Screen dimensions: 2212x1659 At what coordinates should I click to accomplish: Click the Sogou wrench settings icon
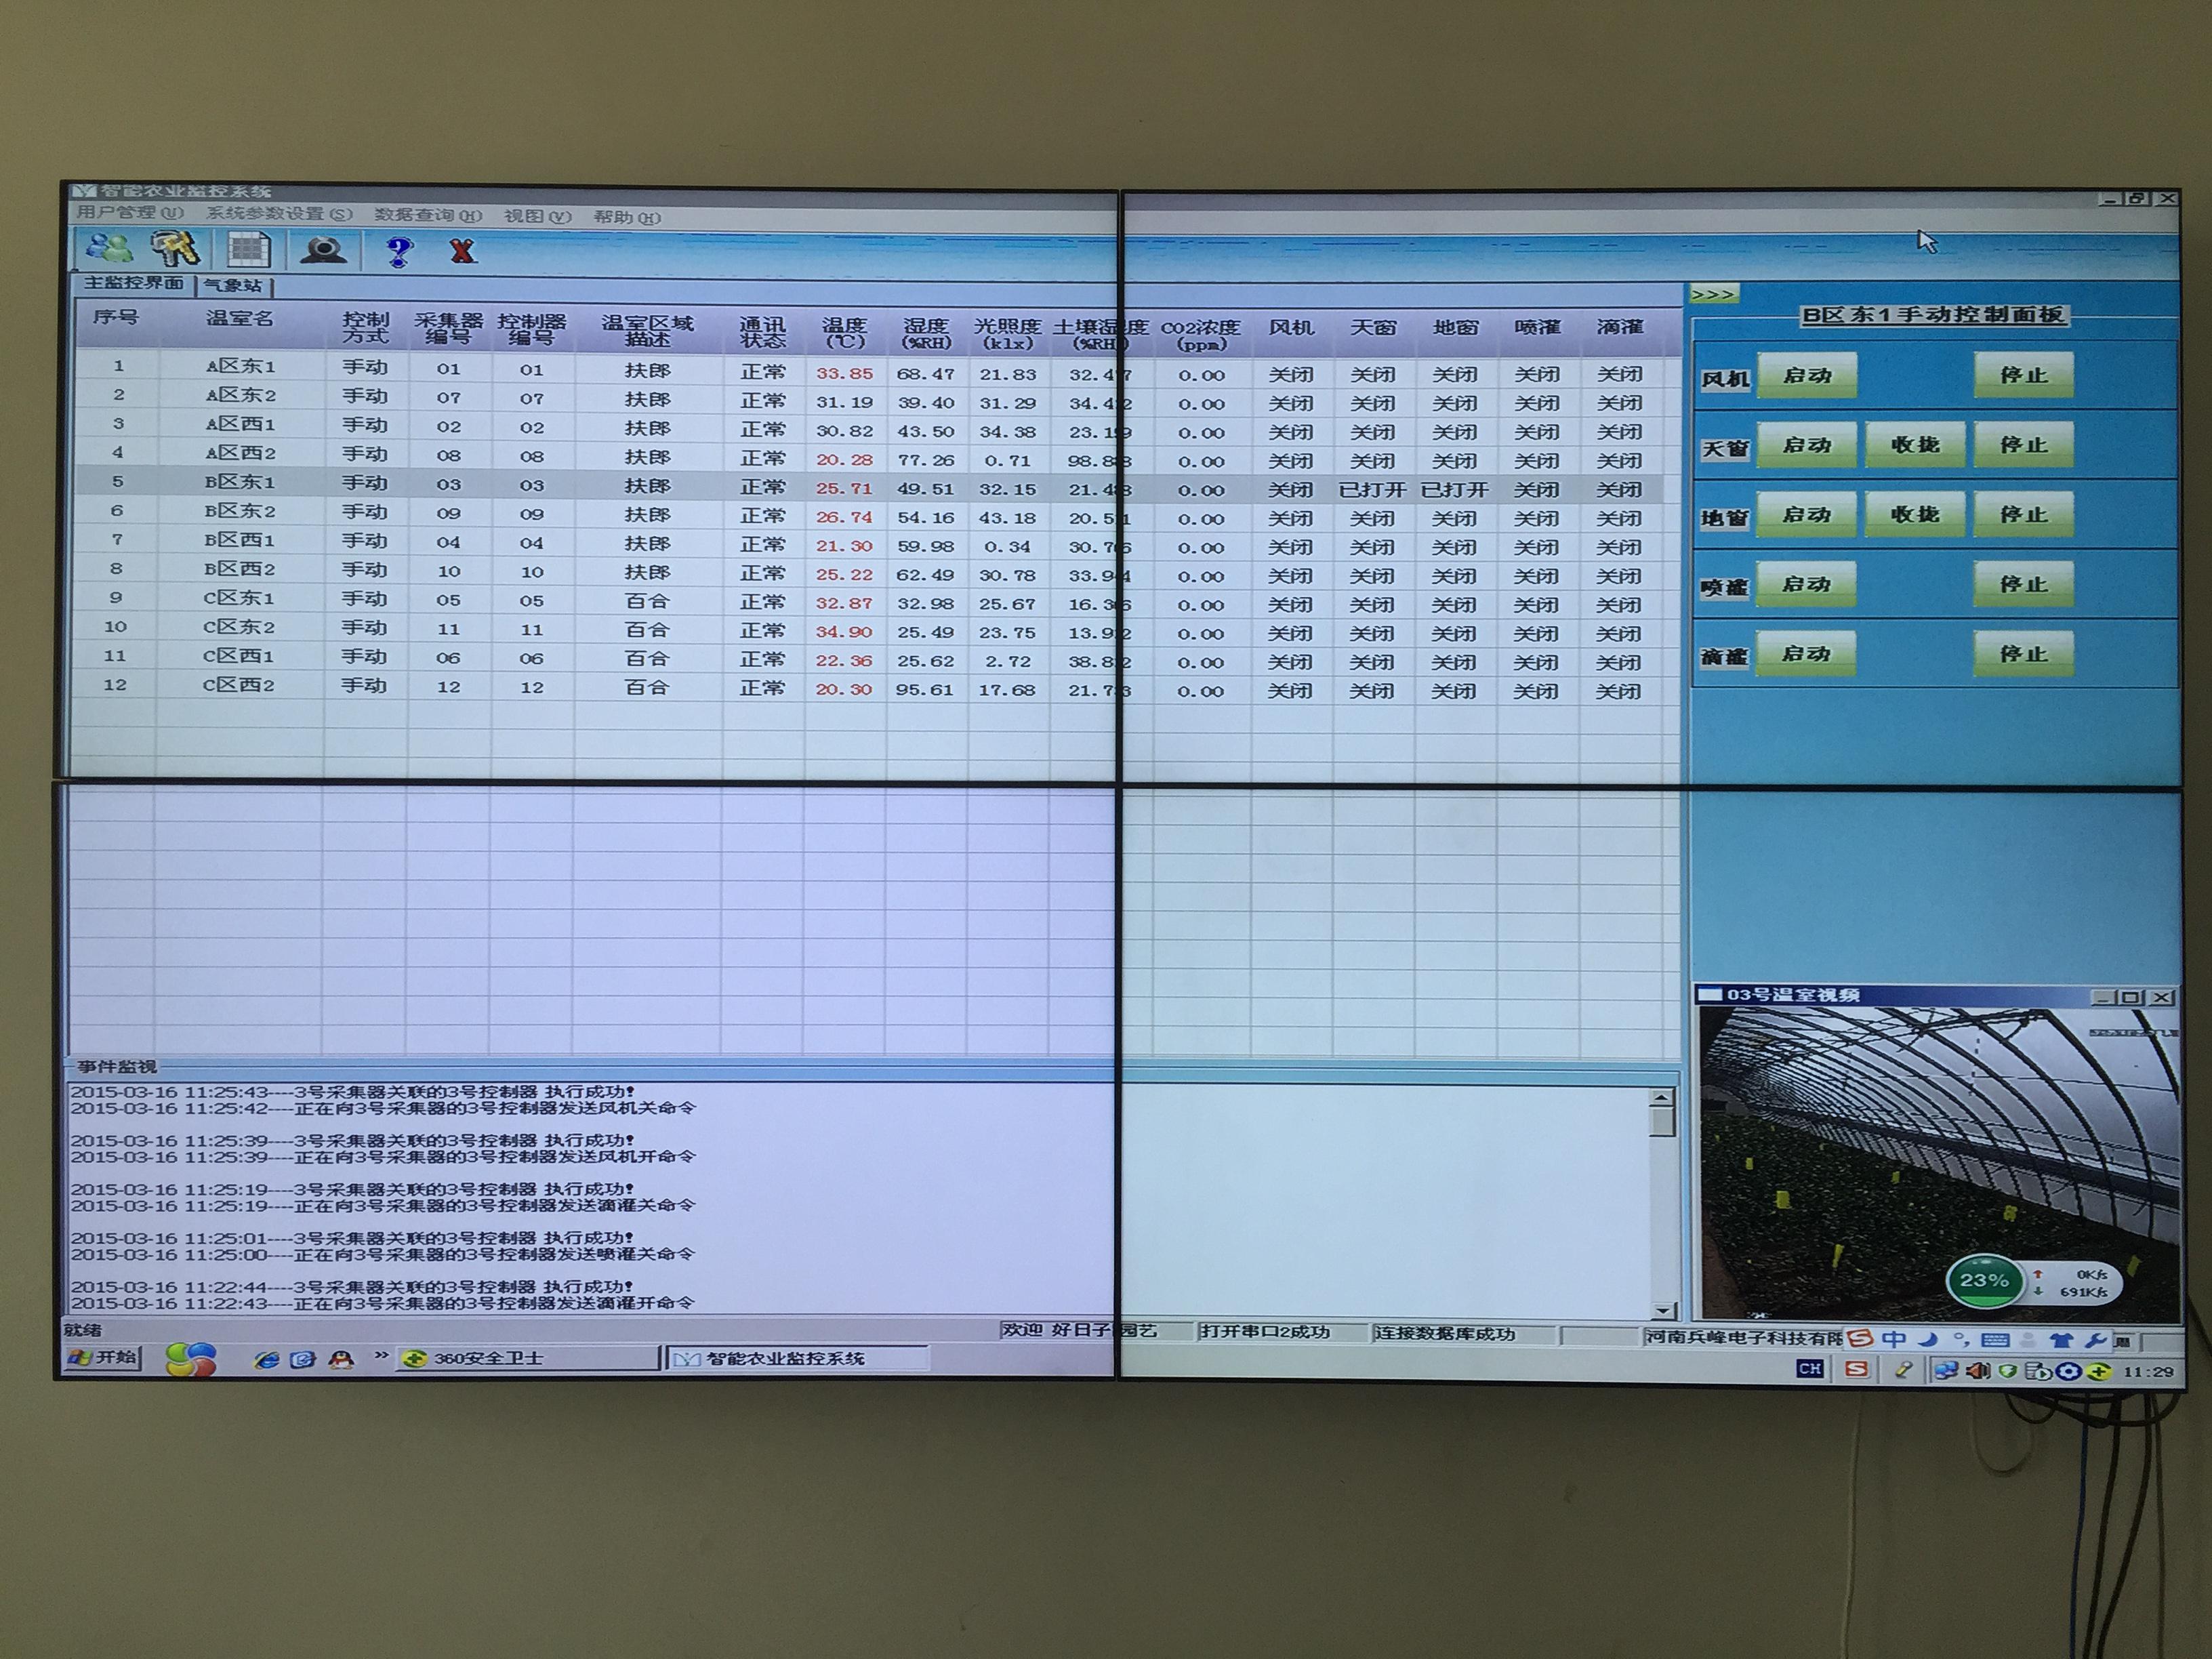point(2094,1340)
